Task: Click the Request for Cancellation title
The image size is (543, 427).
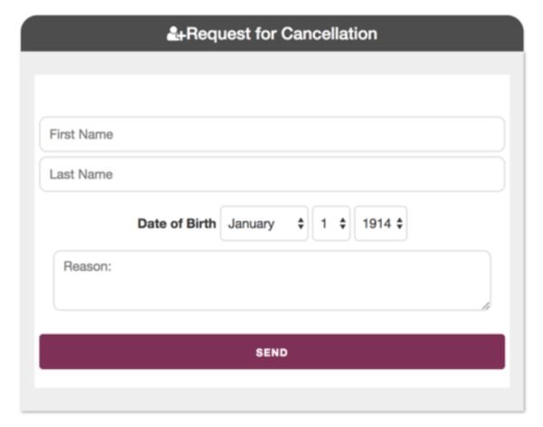Action: click(281, 34)
